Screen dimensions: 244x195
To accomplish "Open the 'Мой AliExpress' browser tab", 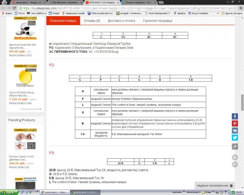I will click(x=63, y=2).
